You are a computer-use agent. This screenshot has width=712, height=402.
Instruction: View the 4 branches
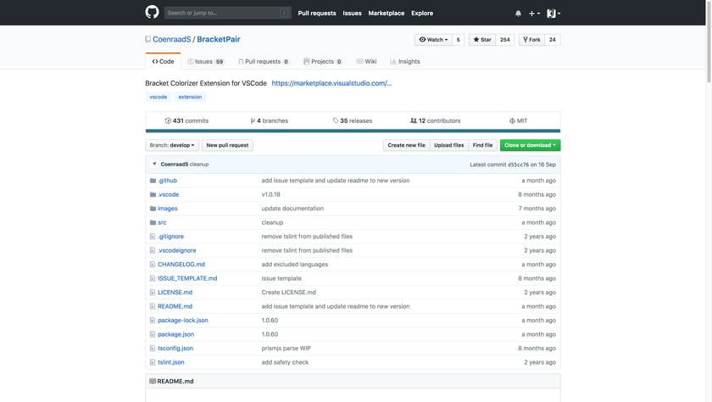270,120
